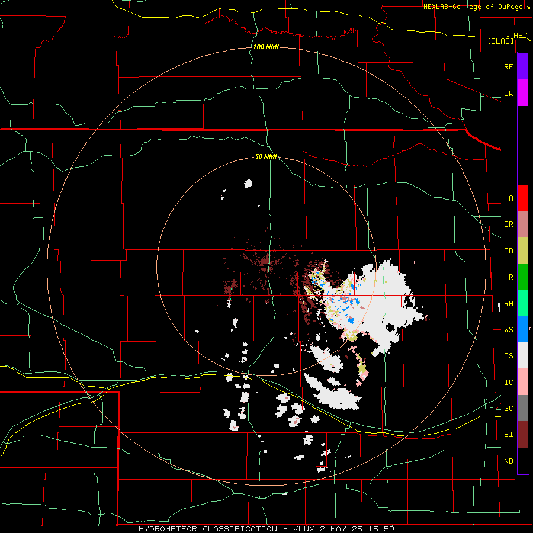Click the BD yellow-olive legend swatch

click(523, 251)
